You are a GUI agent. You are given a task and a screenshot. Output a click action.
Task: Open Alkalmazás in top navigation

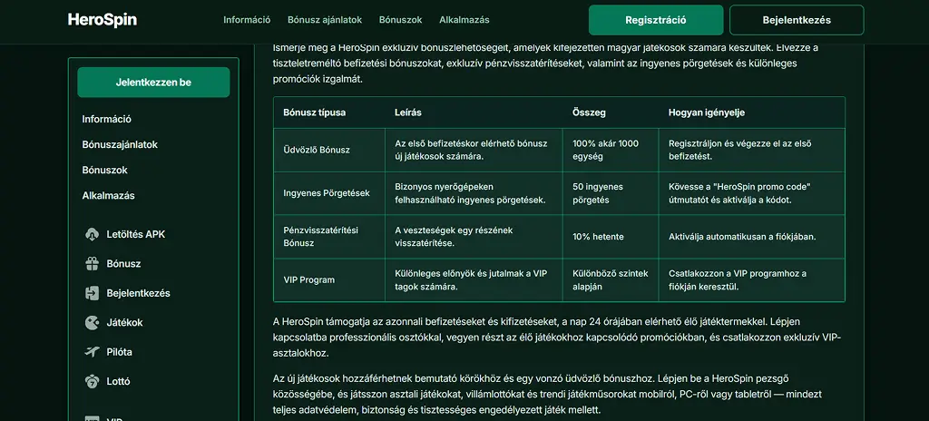point(464,20)
